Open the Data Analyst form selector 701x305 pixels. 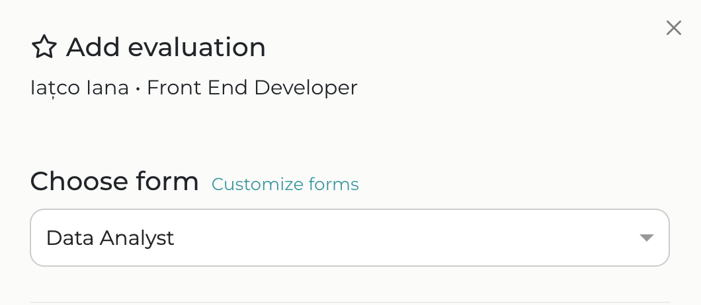point(349,238)
